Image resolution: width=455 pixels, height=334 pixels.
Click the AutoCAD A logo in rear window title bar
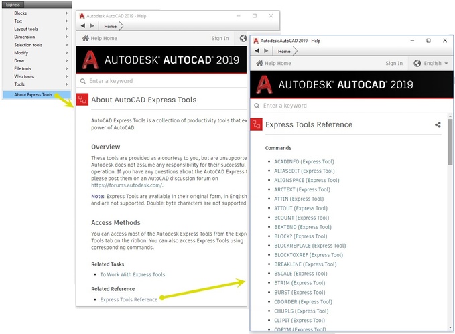point(82,16)
